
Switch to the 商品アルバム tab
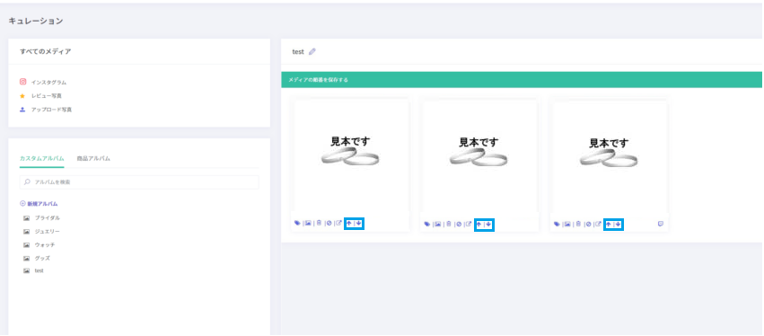point(93,158)
